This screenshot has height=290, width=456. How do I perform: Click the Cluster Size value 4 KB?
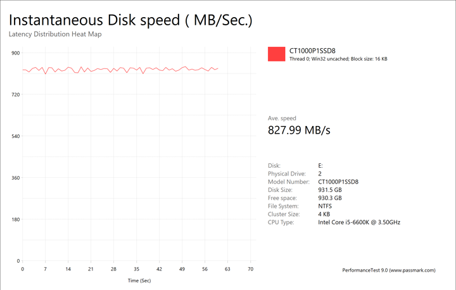pyautogui.click(x=323, y=214)
